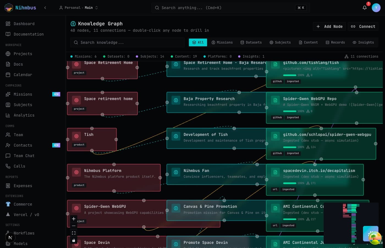The height and width of the screenshot is (248, 385).
Task: Select the spacedevin.itch.io/decapitalism content node
Action: [315, 180]
